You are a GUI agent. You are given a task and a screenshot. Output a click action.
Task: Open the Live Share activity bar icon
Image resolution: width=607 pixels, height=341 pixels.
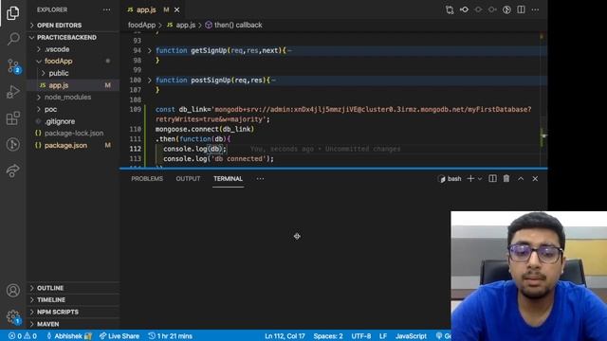click(x=12, y=170)
